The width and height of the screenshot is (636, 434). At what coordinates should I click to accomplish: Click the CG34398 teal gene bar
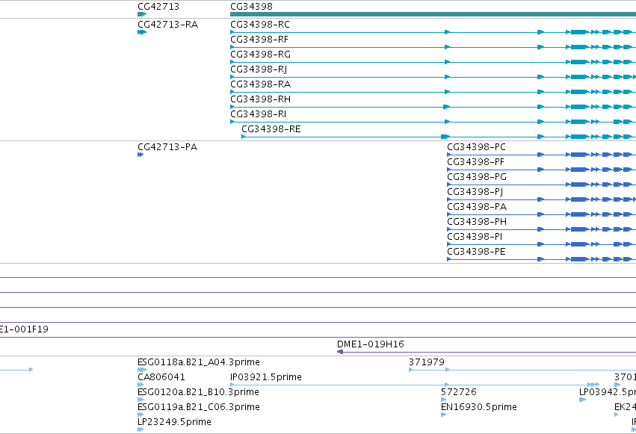(x=433, y=14)
